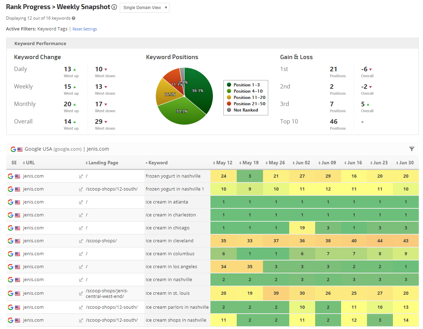Click the Position 21-50 legend swatch
Image resolution: width=423 pixels, height=329 pixels.
click(229, 104)
